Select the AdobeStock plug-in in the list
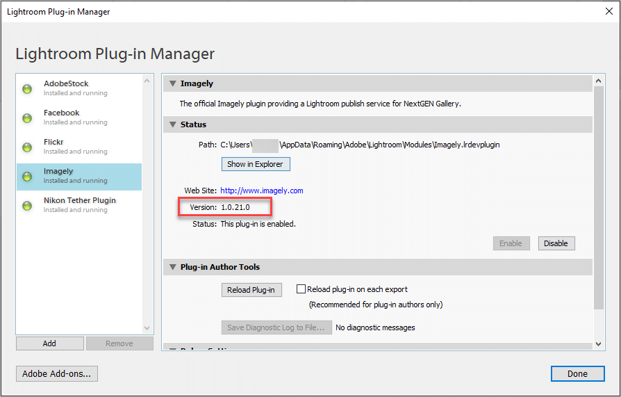Viewport: 621px width, 397px height. click(79, 88)
